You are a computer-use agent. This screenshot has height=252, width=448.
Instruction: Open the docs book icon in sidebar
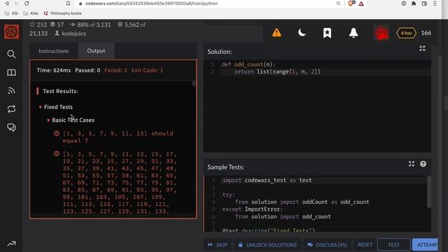11,73
